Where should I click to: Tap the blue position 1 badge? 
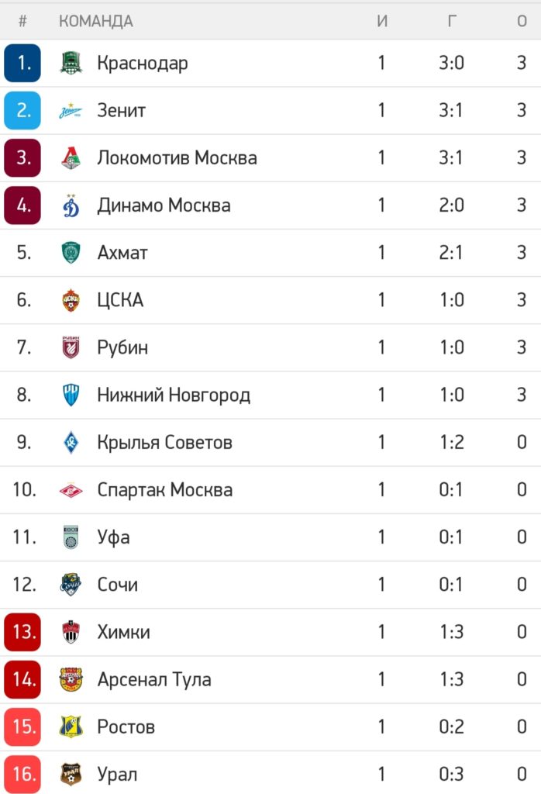tap(22, 63)
